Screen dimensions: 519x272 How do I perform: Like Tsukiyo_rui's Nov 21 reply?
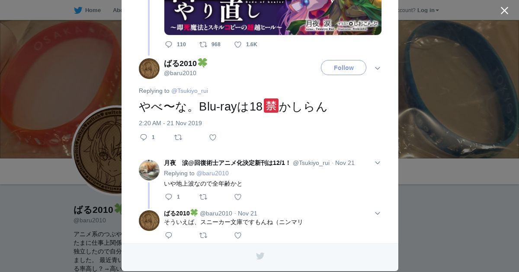pos(238,197)
